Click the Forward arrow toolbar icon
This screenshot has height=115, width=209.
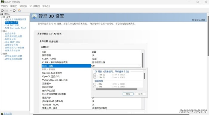pyautogui.click(x=14, y=10)
